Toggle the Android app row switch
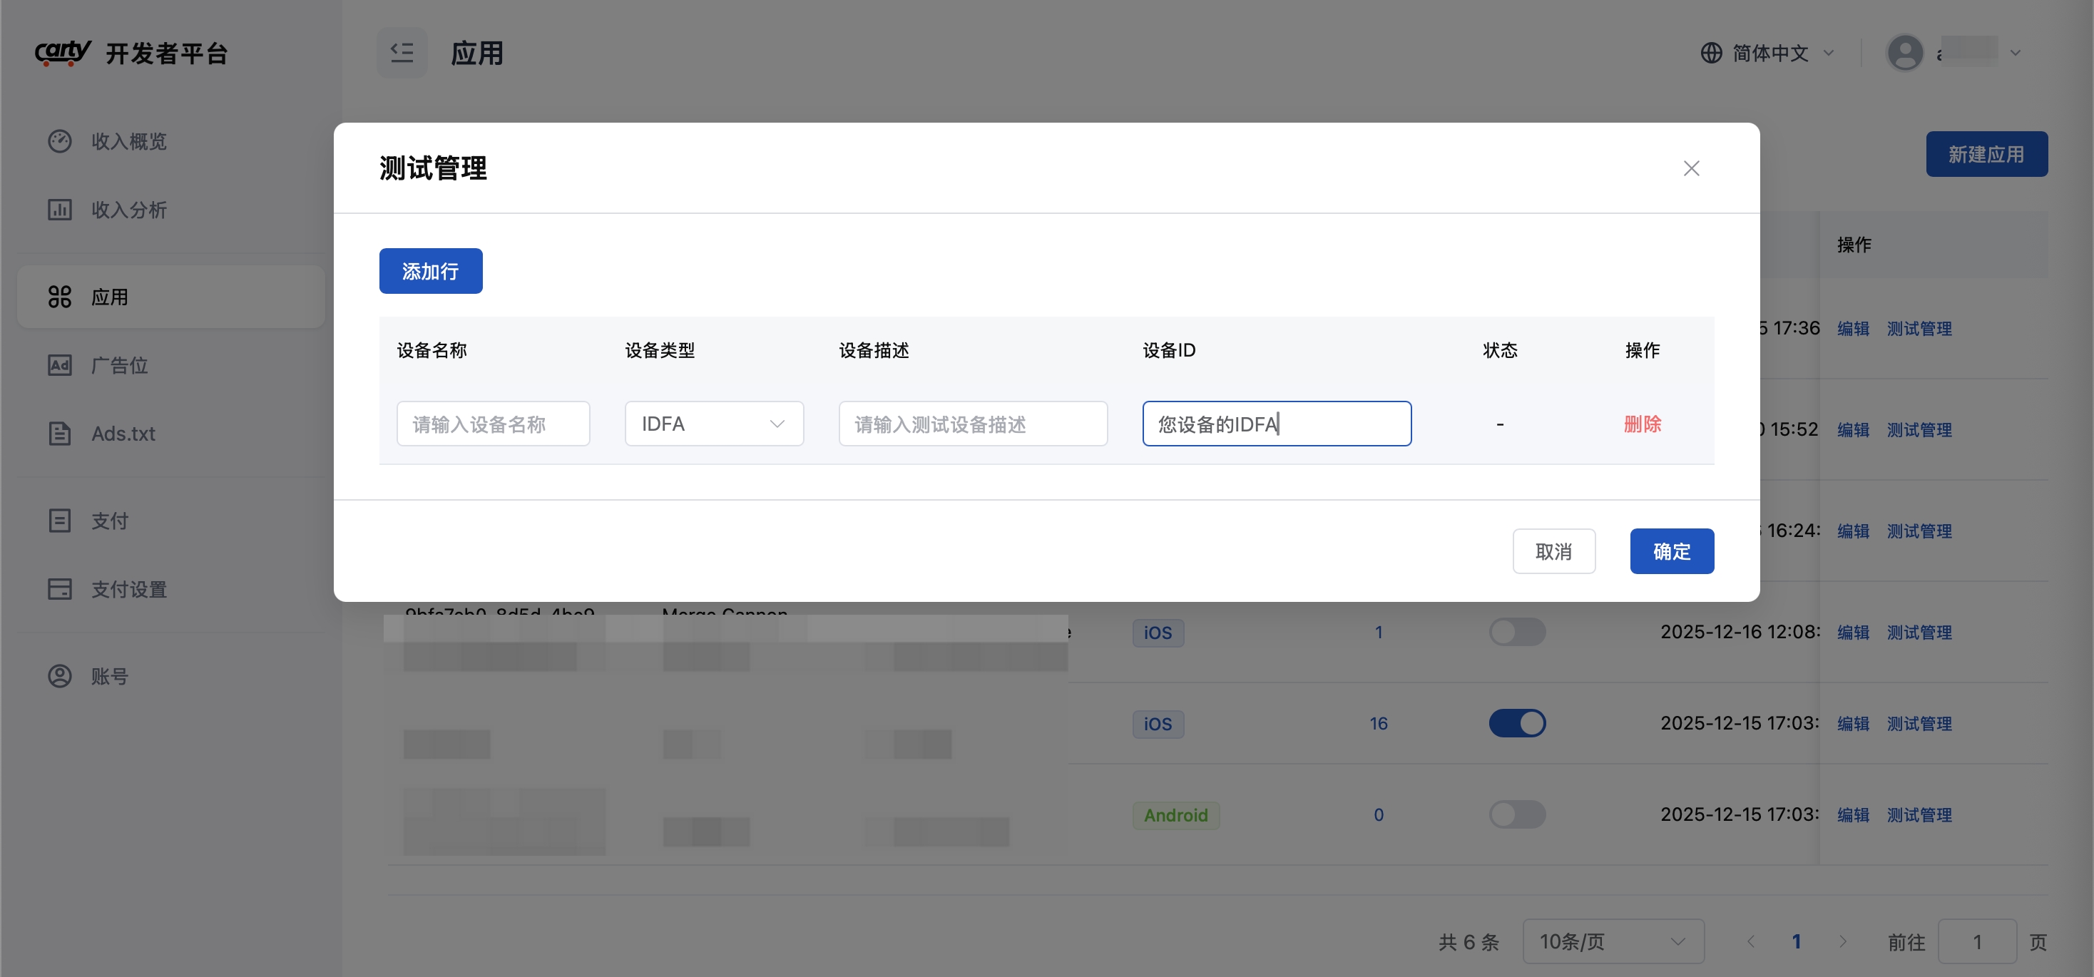Image resolution: width=2094 pixels, height=977 pixels. 1516,814
